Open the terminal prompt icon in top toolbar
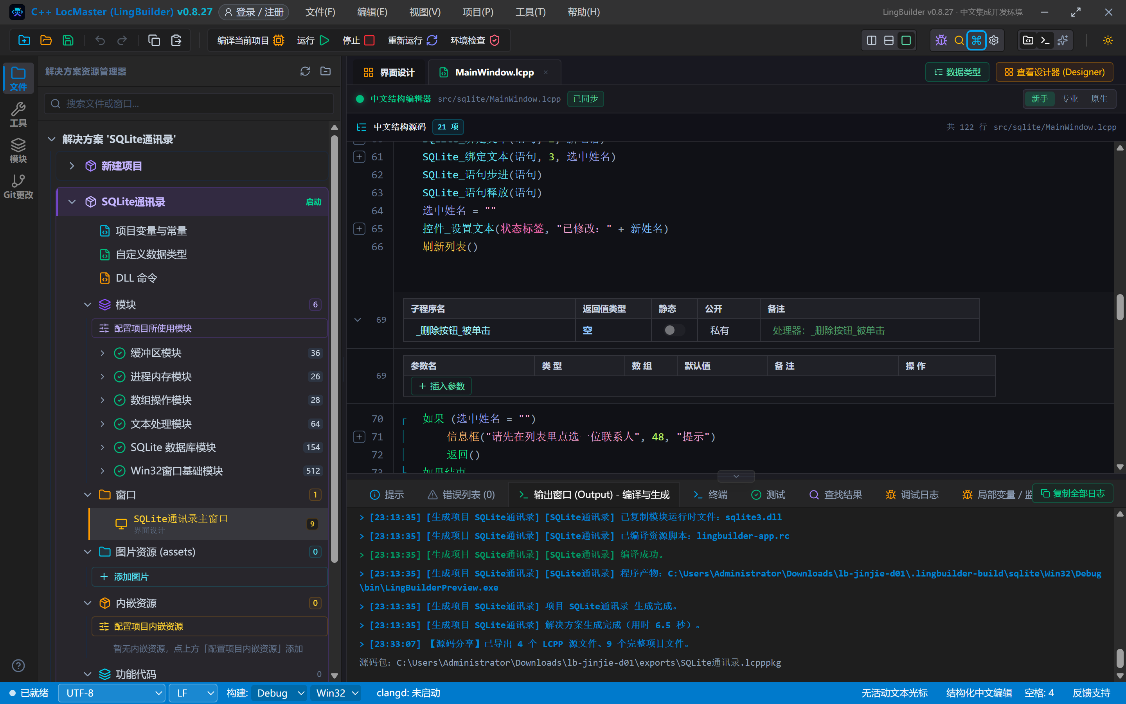 pyautogui.click(x=1045, y=41)
